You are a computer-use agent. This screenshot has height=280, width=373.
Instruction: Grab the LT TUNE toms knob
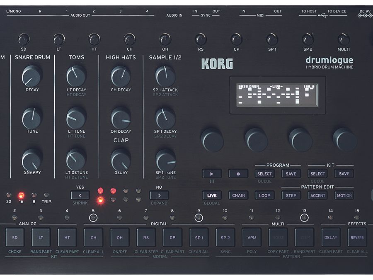click(76, 118)
